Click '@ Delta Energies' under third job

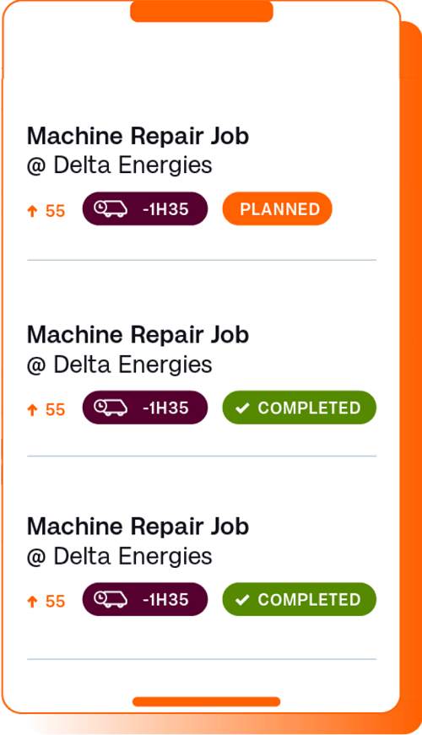pos(120,556)
